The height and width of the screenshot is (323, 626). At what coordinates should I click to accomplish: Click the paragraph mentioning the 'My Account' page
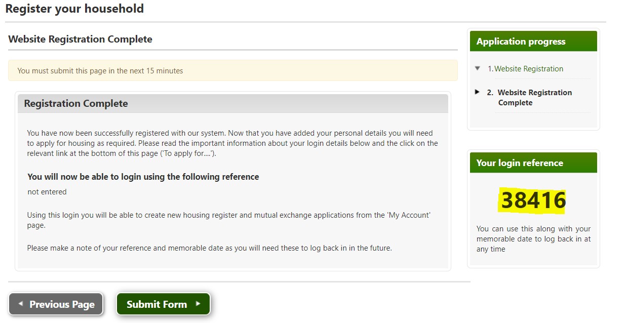click(x=228, y=220)
